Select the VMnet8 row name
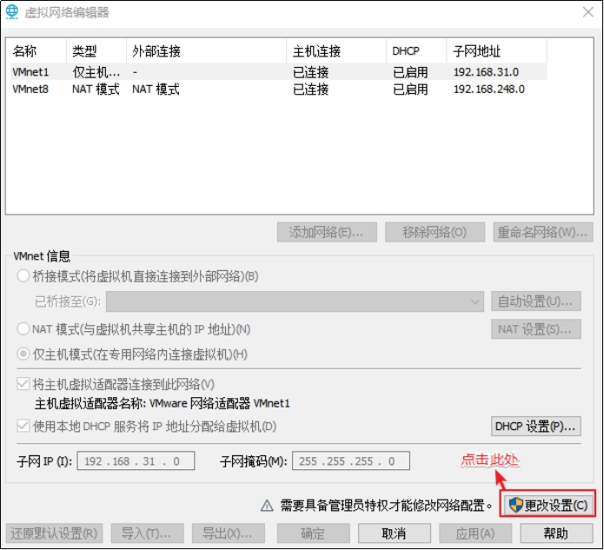 point(30,89)
